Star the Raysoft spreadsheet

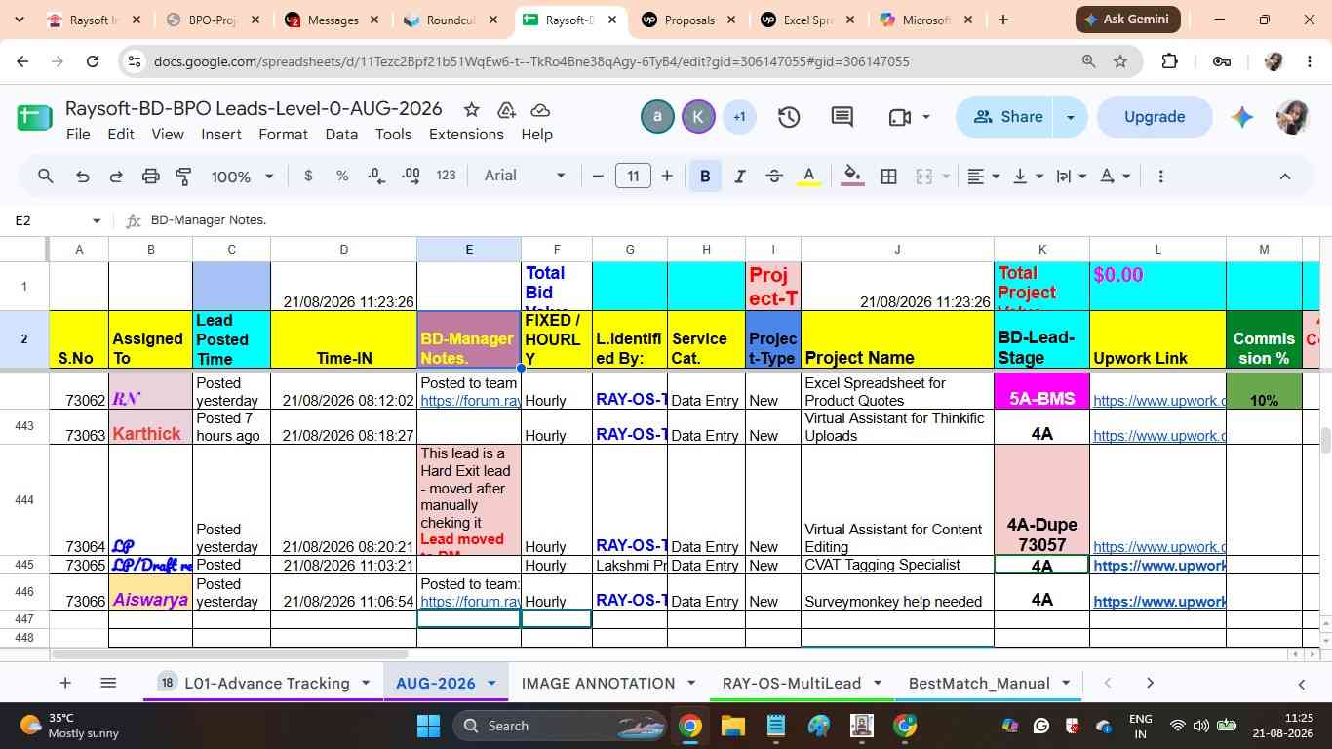click(x=471, y=109)
